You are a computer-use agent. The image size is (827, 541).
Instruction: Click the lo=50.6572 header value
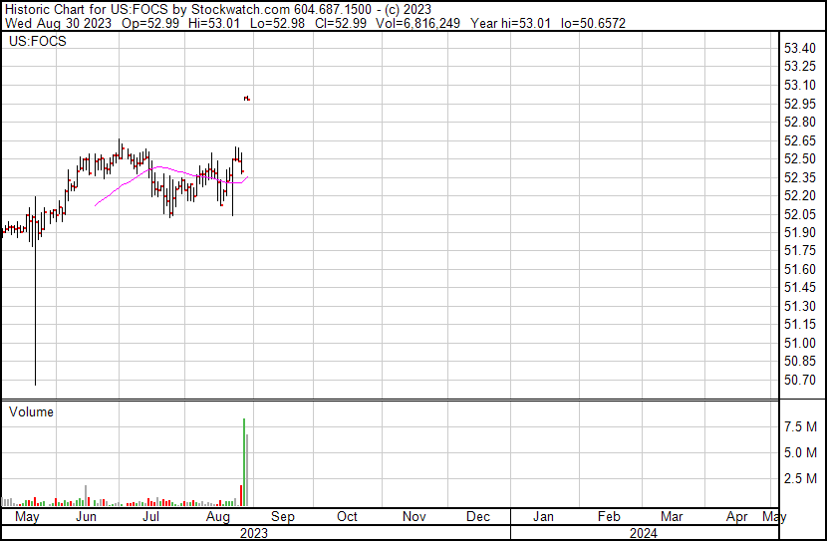tap(594, 23)
